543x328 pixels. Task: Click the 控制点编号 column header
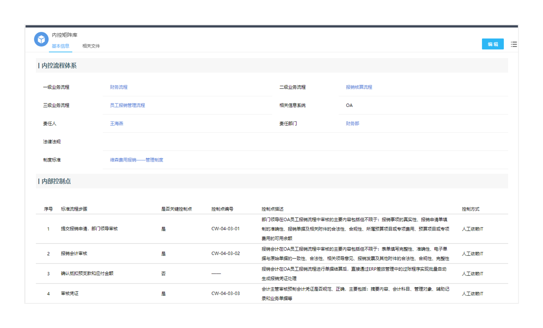pos(222,209)
